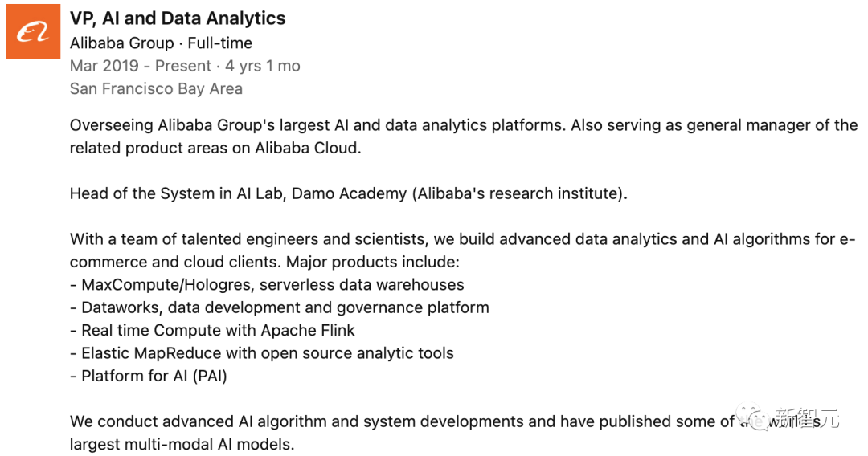Click the orange Alibaba company logo

[x=33, y=31]
